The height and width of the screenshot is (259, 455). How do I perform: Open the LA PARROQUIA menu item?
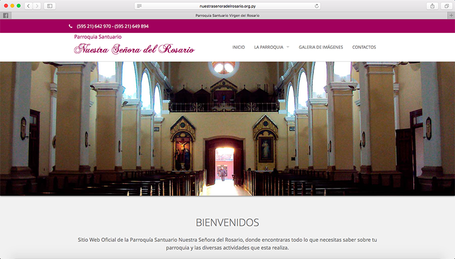click(x=268, y=47)
